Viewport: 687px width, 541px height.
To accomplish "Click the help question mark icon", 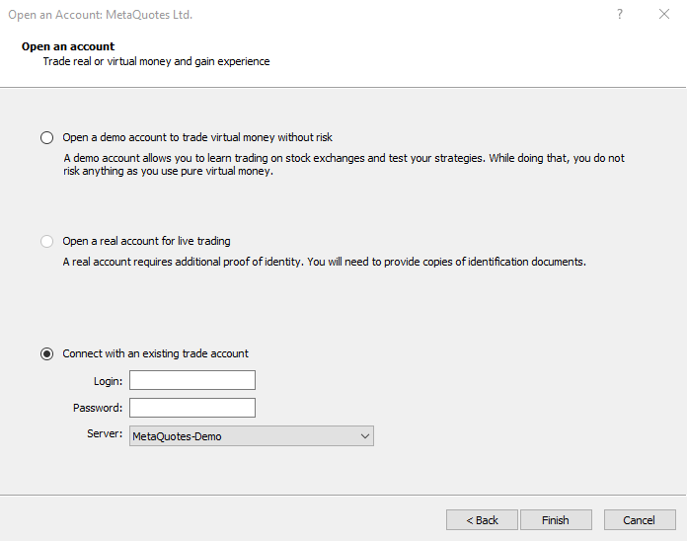I will (620, 15).
